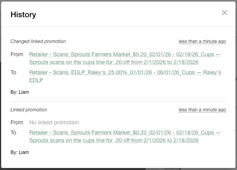
Task: Select the 'Linked promotion' entry heading
Action: click(29, 110)
